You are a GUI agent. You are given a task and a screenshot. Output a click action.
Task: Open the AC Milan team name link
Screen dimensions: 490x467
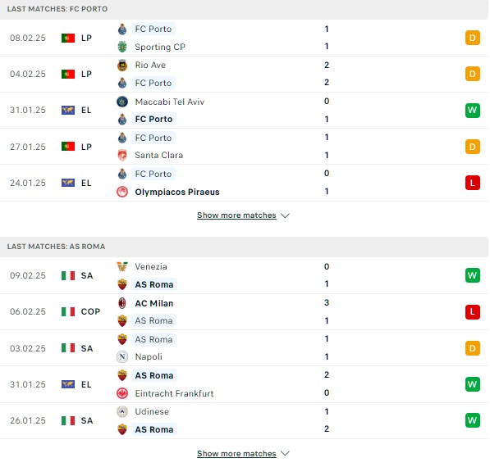click(x=154, y=303)
